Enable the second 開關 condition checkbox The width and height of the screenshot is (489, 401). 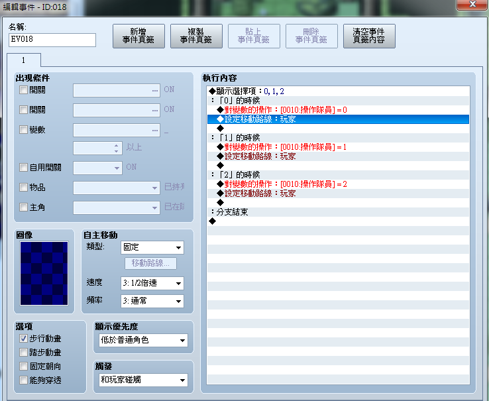[x=23, y=109]
